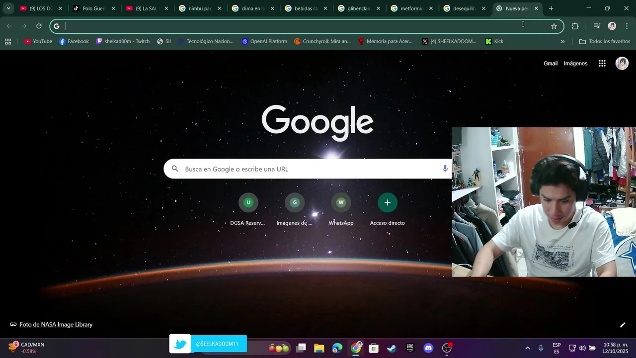Open Epic Games launcher from taskbar
This screenshot has width=636, height=358.
[410, 348]
